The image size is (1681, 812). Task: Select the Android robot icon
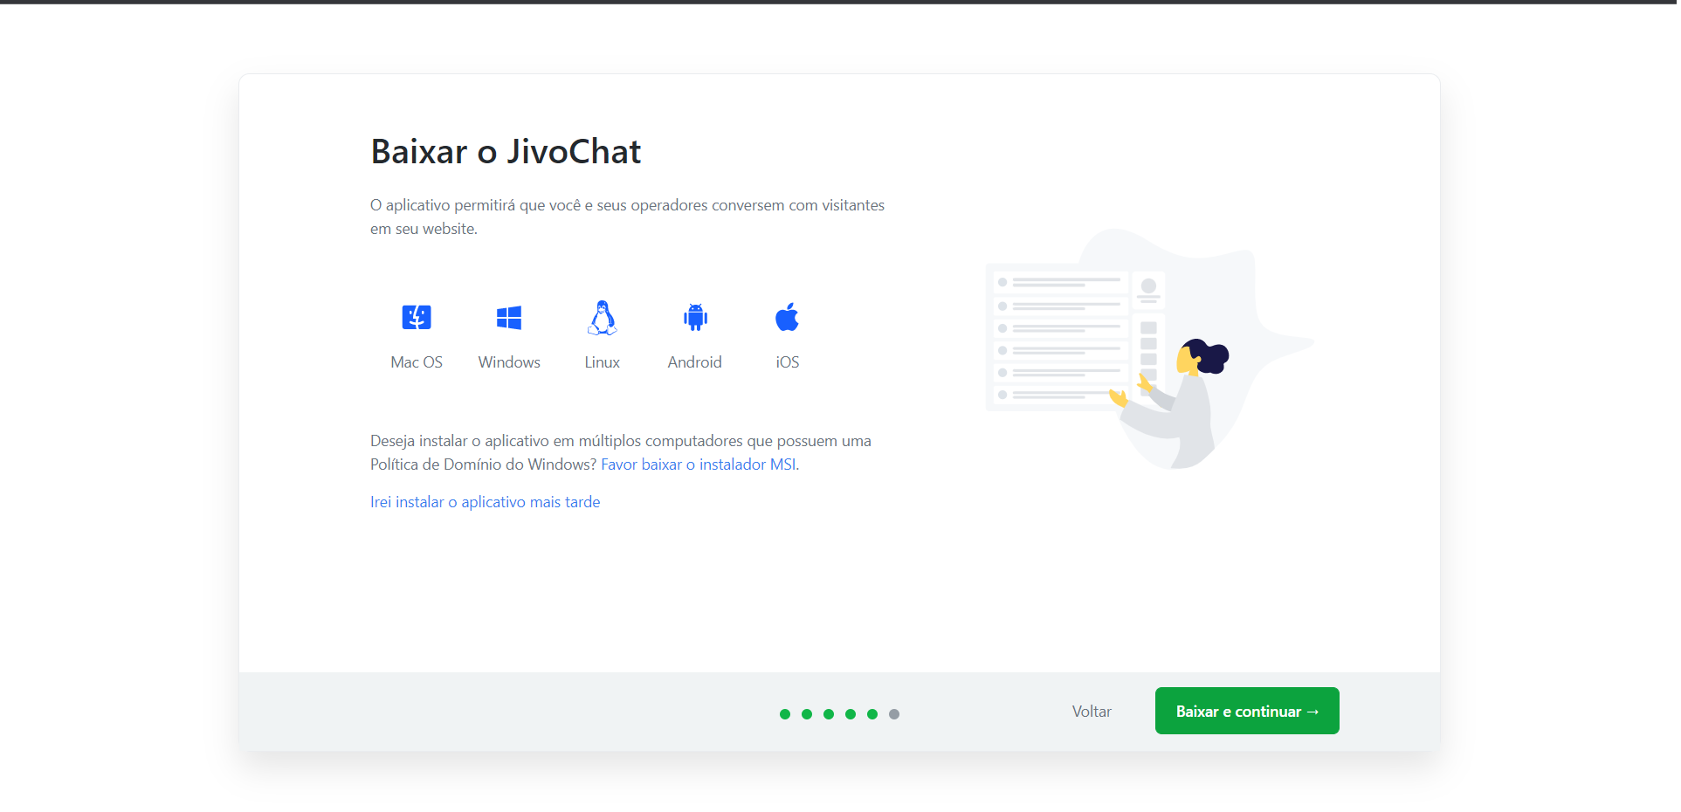(695, 317)
